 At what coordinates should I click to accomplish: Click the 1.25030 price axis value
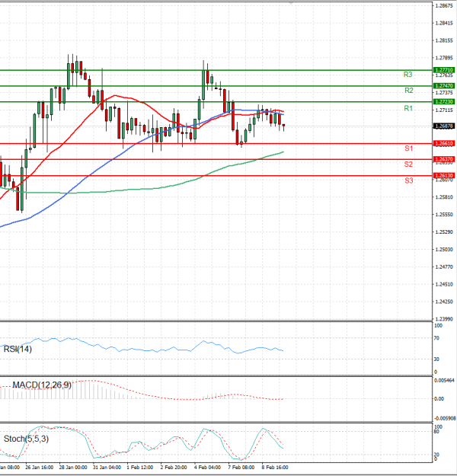click(x=444, y=250)
